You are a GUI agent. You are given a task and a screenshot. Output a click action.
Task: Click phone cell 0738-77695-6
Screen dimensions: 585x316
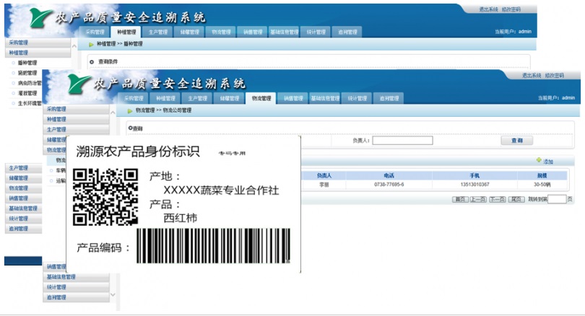(389, 185)
